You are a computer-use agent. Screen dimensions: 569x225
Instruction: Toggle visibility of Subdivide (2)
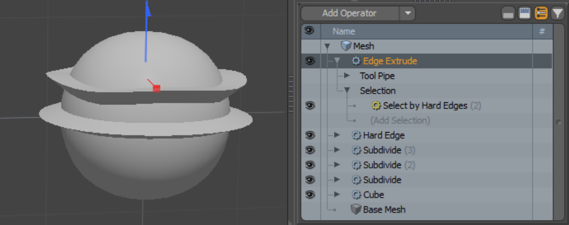(310, 165)
